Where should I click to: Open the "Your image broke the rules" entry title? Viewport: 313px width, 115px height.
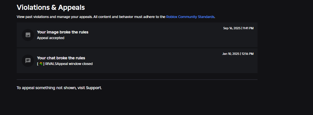pyautogui.click(x=63, y=32)
